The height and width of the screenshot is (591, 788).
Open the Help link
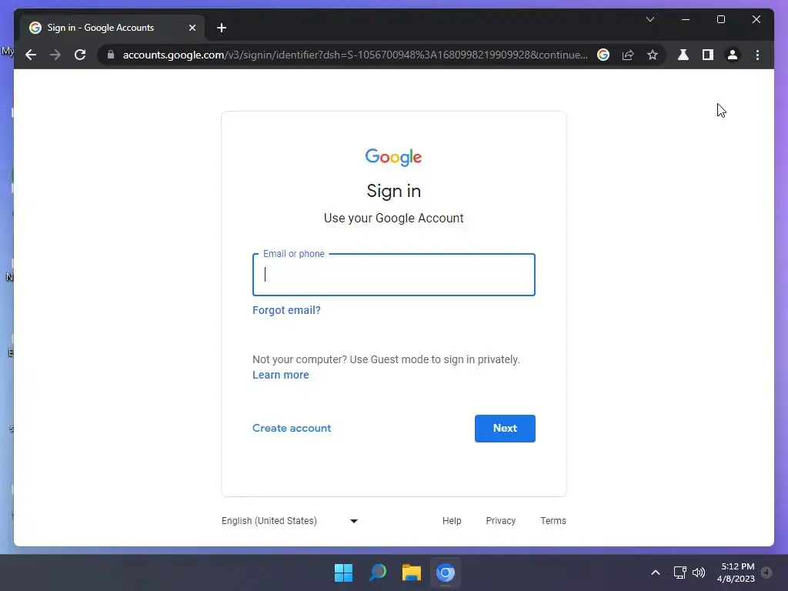coord(452,521)
